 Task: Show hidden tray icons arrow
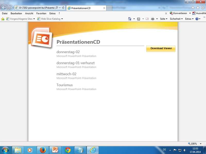click(170, 150)
